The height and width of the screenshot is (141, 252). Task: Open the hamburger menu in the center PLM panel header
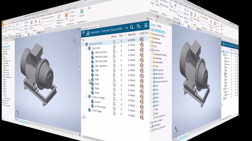click(x=146, y=25)
